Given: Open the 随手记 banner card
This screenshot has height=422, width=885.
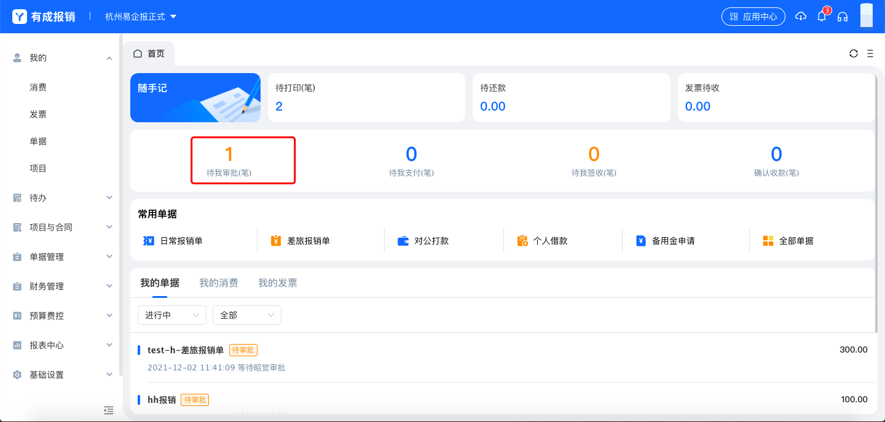Looking at the screenshot, I should [x=195, y=98].
